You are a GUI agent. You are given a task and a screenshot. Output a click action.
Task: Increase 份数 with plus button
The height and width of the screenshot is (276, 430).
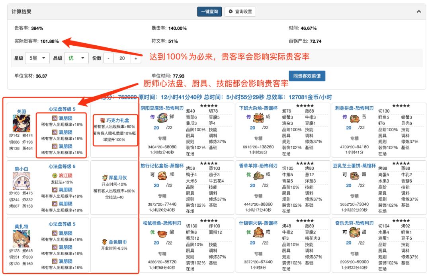coord(136,58)
